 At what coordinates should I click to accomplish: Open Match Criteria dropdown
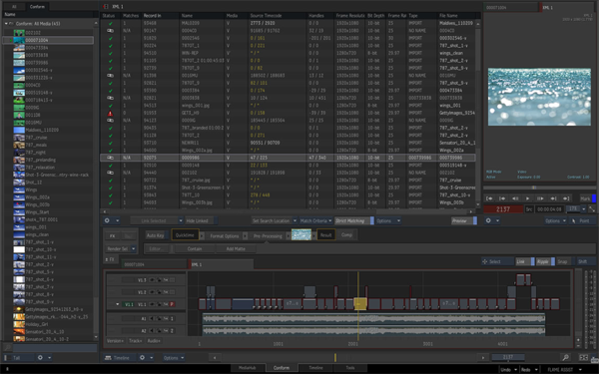point(315,220)
